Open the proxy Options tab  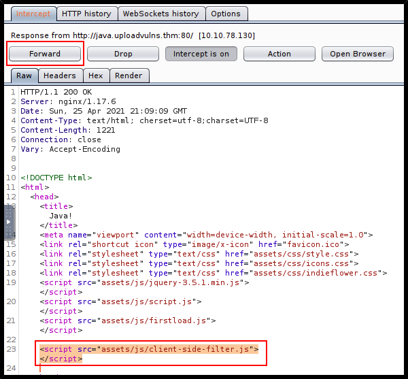(x=226, y=14)
